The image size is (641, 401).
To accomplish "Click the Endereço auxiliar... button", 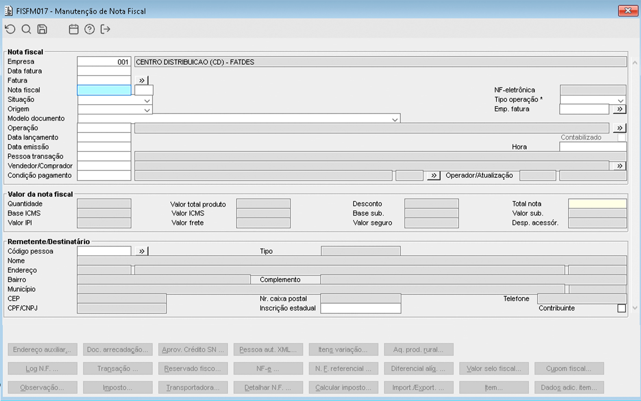I will tap(42, 350).
